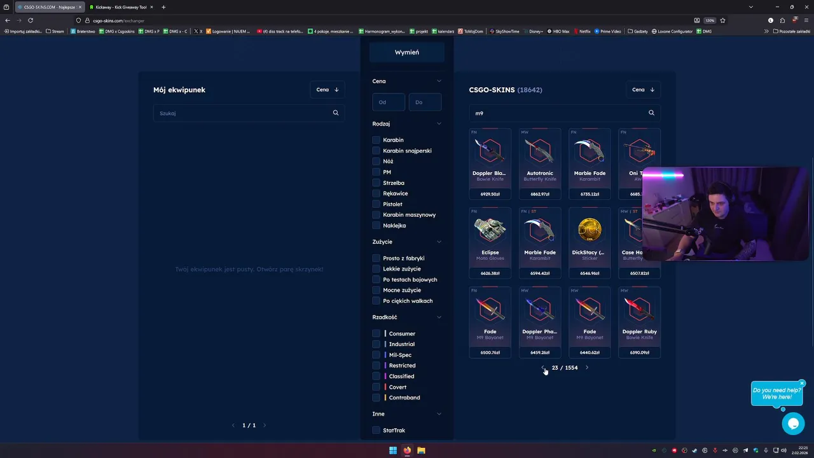Image resolution: width=814 pixels, height=458 pixels.
Task: Check the Contraband rarity filter
Action: [376, 398]
